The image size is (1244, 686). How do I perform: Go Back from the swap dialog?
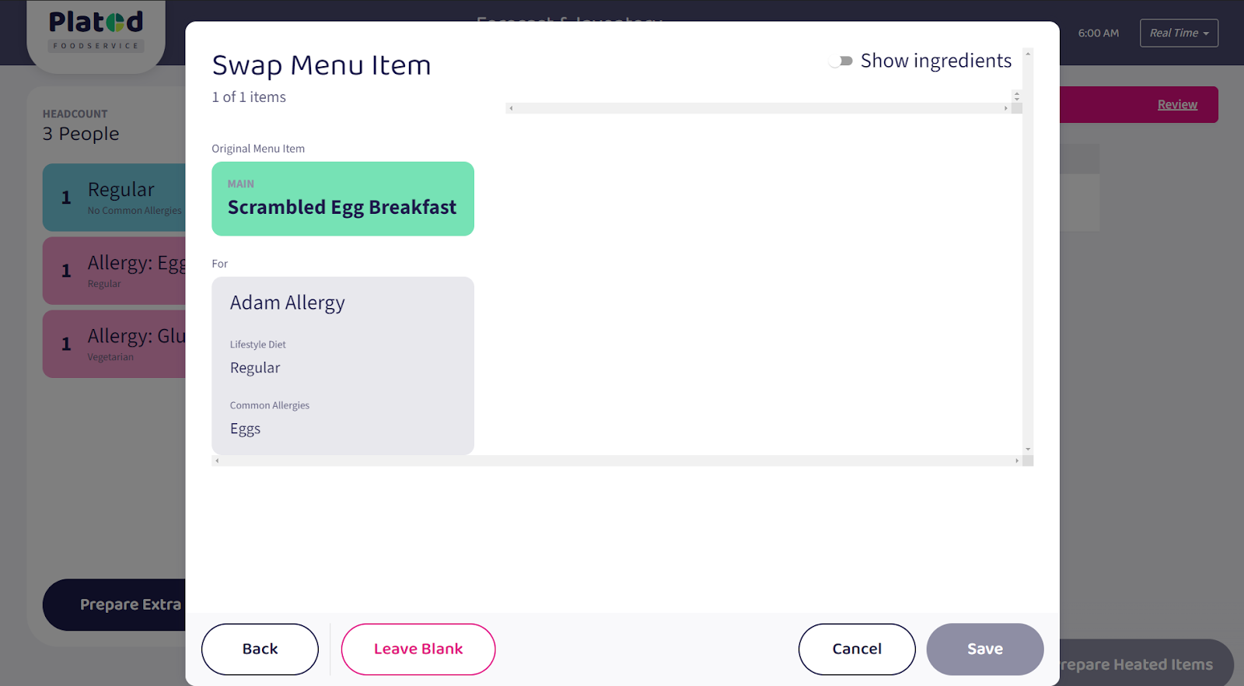point(260,649)
